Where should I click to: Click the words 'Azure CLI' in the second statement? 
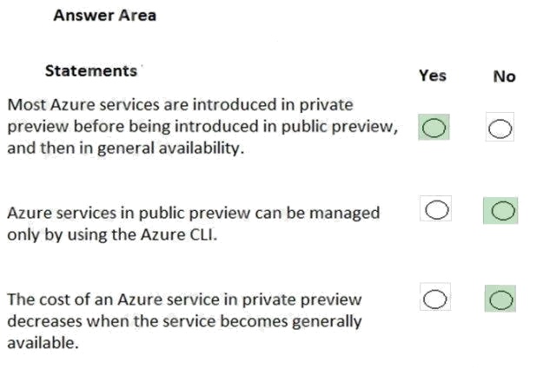pos(179,234)
